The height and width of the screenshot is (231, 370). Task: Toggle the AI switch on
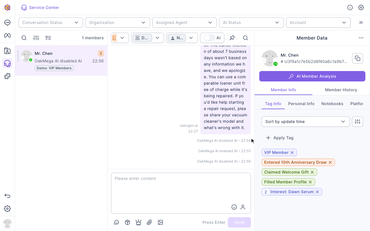(209, 38)
